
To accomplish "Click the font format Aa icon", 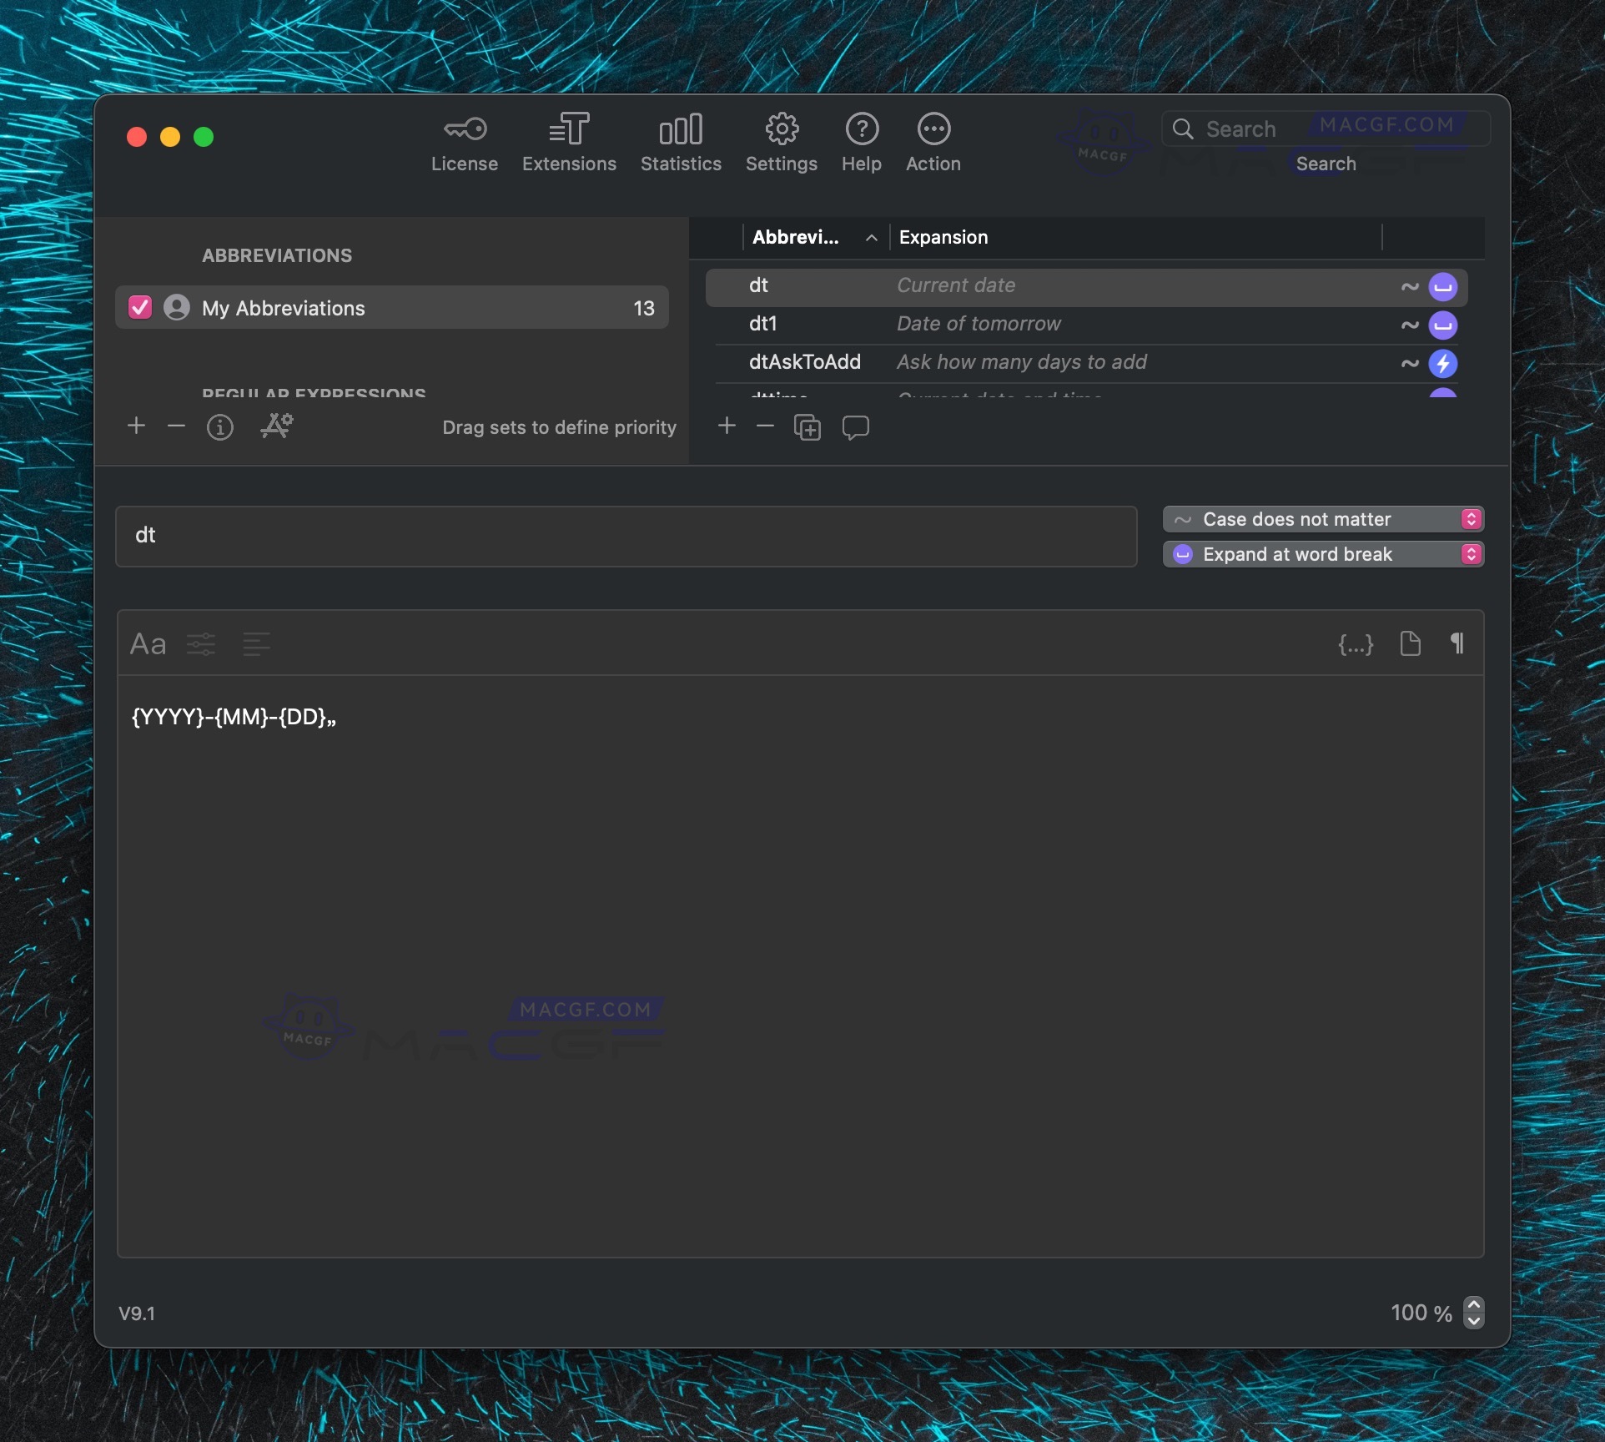I will point(148,643).
